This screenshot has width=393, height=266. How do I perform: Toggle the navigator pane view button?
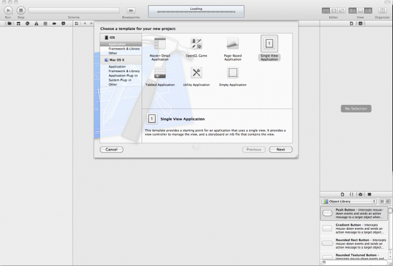(x=353, y=10)
